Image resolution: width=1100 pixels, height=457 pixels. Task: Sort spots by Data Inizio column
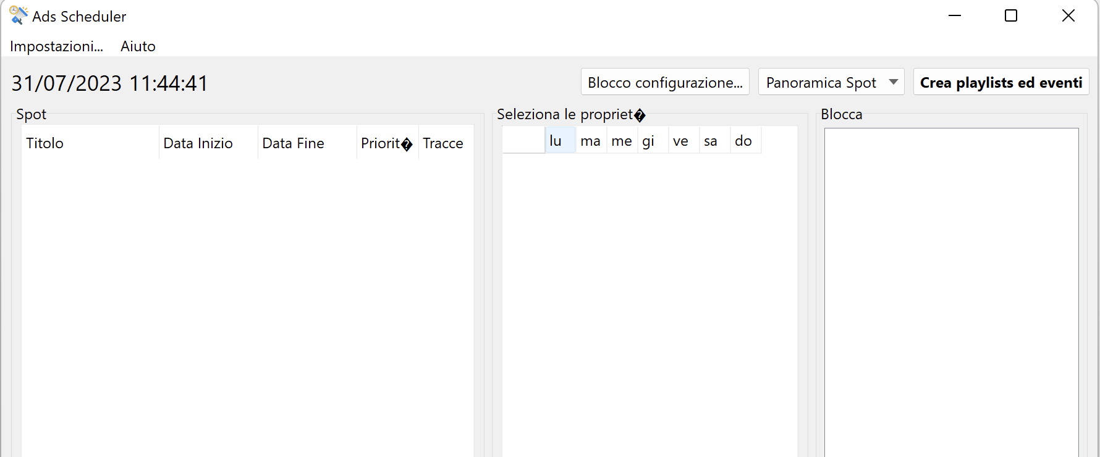[x=208, y=143]
